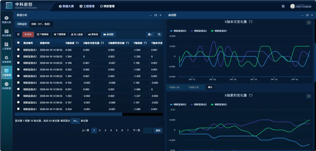Toggle fullscreen icon in the top header
The height and width of the screenshot is (151, 316).
(x=283, y=6)
